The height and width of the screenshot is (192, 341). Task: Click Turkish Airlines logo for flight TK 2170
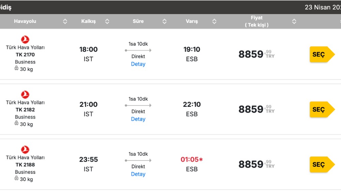pyautogui.click(x=25, y=40)
